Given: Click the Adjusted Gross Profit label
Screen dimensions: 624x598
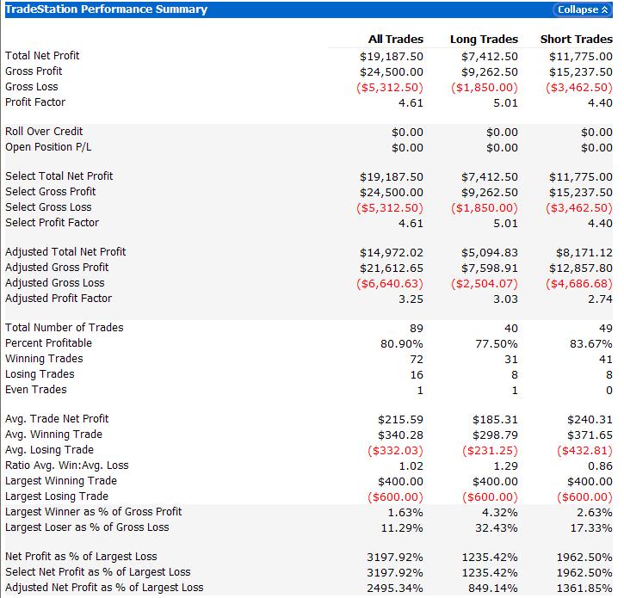Looking at the screenshot, I should pyautogui.click(x=57, y=268).
